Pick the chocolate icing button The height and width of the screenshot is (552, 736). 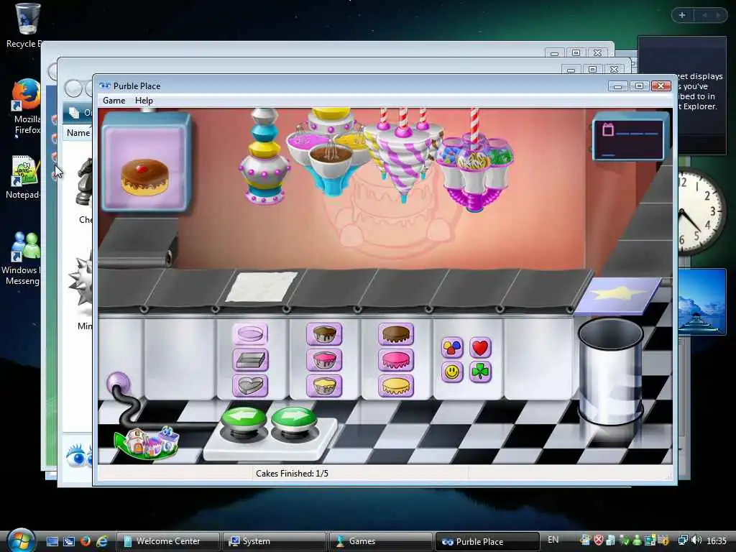[396, 334]
